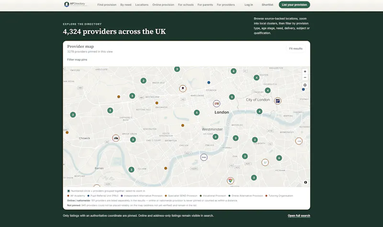
Task: Click the Log in link
Action: click(248, 5)
